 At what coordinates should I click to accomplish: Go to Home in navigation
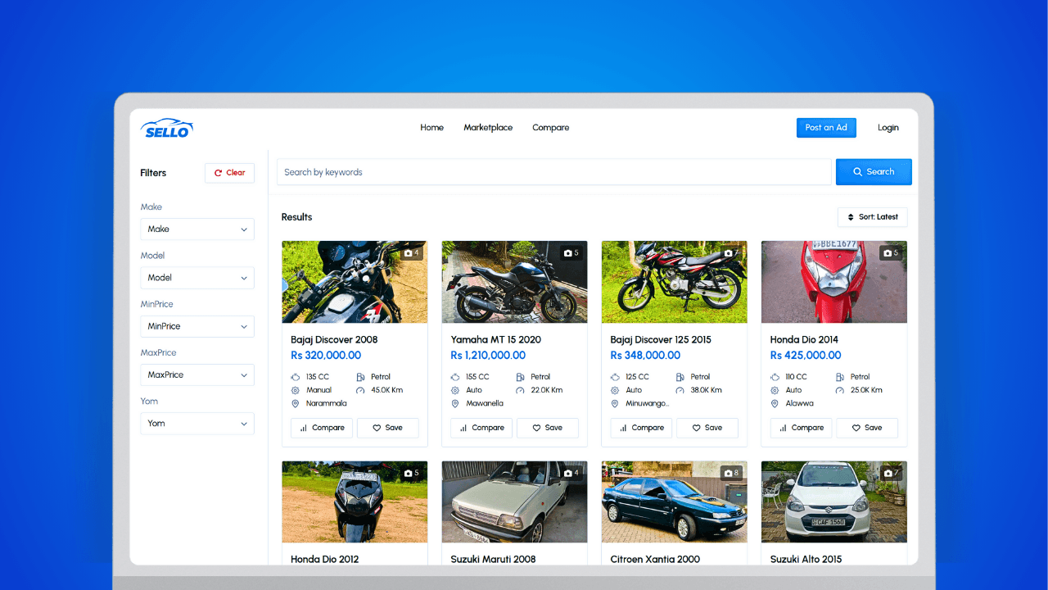click(431, 128)
